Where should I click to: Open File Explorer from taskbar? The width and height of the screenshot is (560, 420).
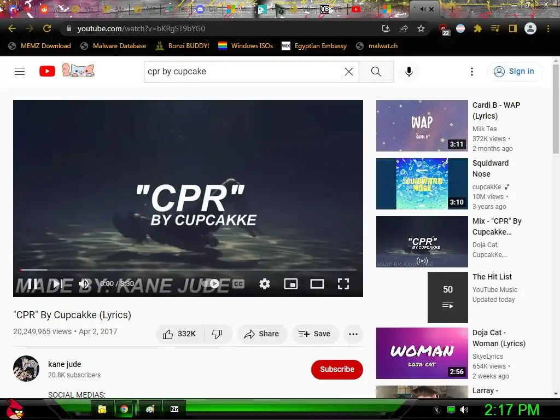pyautogui.click(x=102, y=409)
